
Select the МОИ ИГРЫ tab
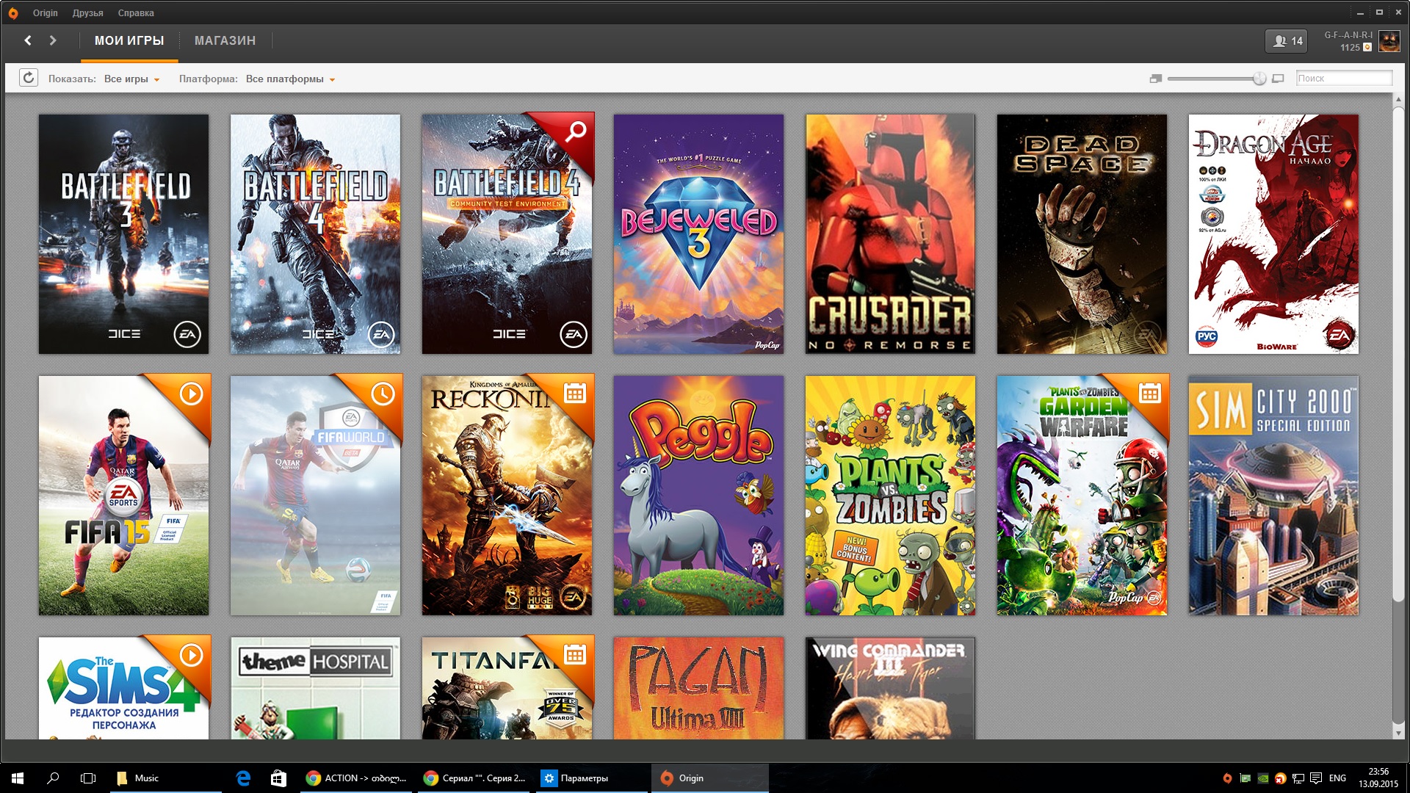129,40
